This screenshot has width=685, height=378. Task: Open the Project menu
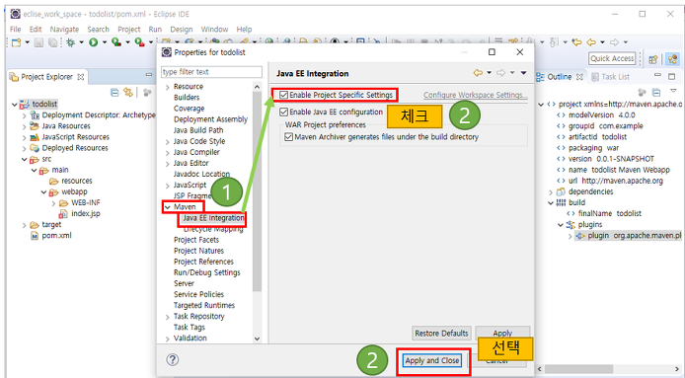tap(129, 30)
